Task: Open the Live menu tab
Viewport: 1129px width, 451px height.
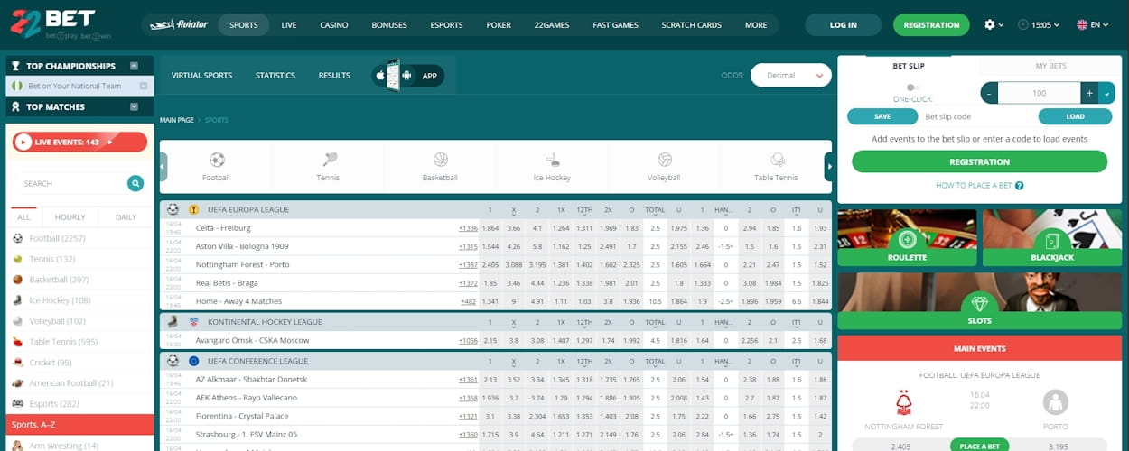Action: point(289,24)
